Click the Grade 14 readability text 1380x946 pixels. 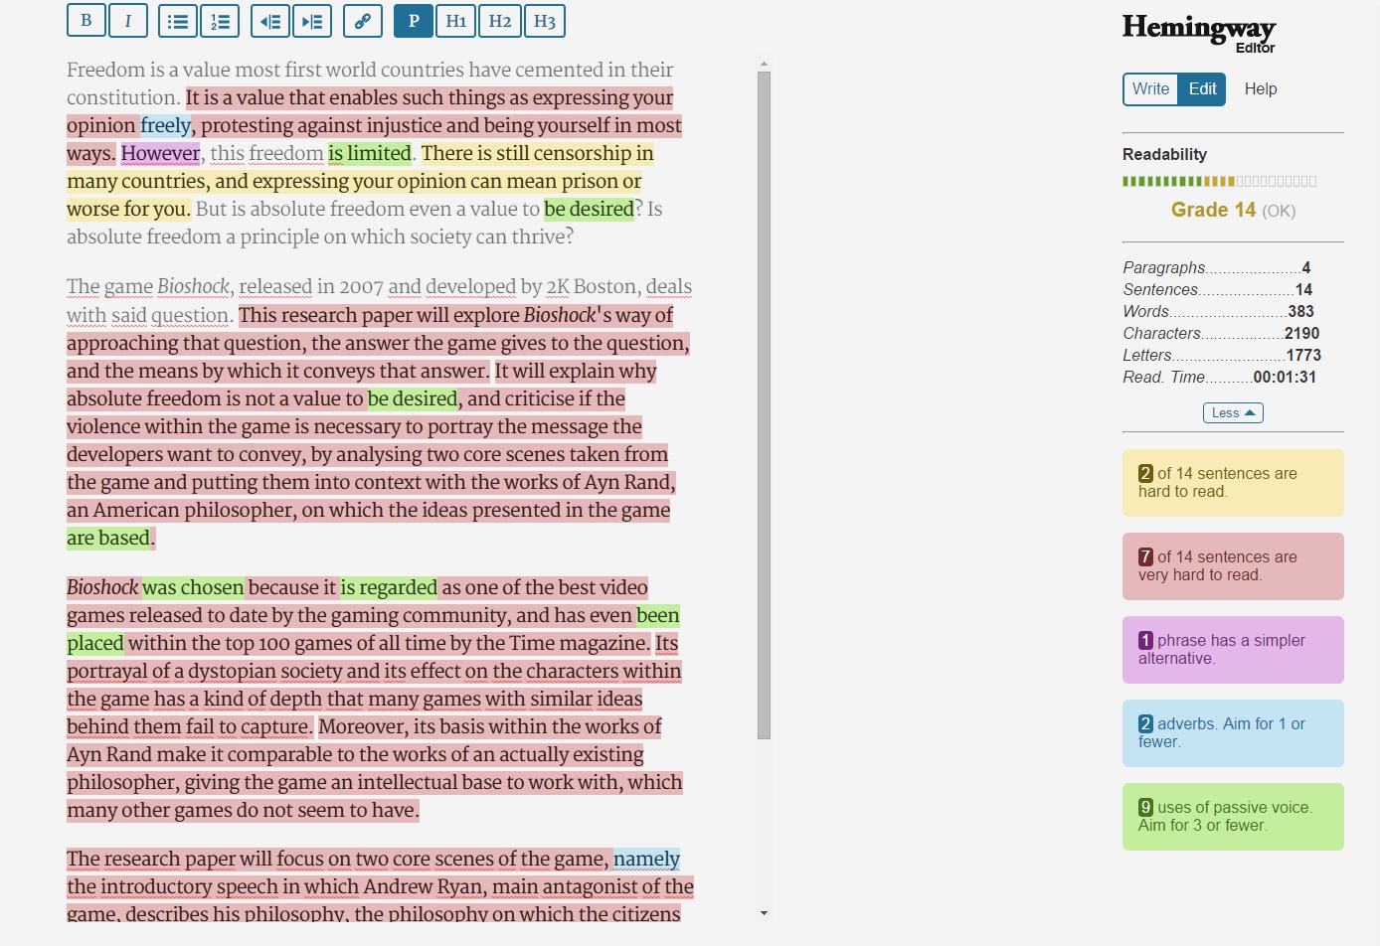click(x=1233, y=210)
